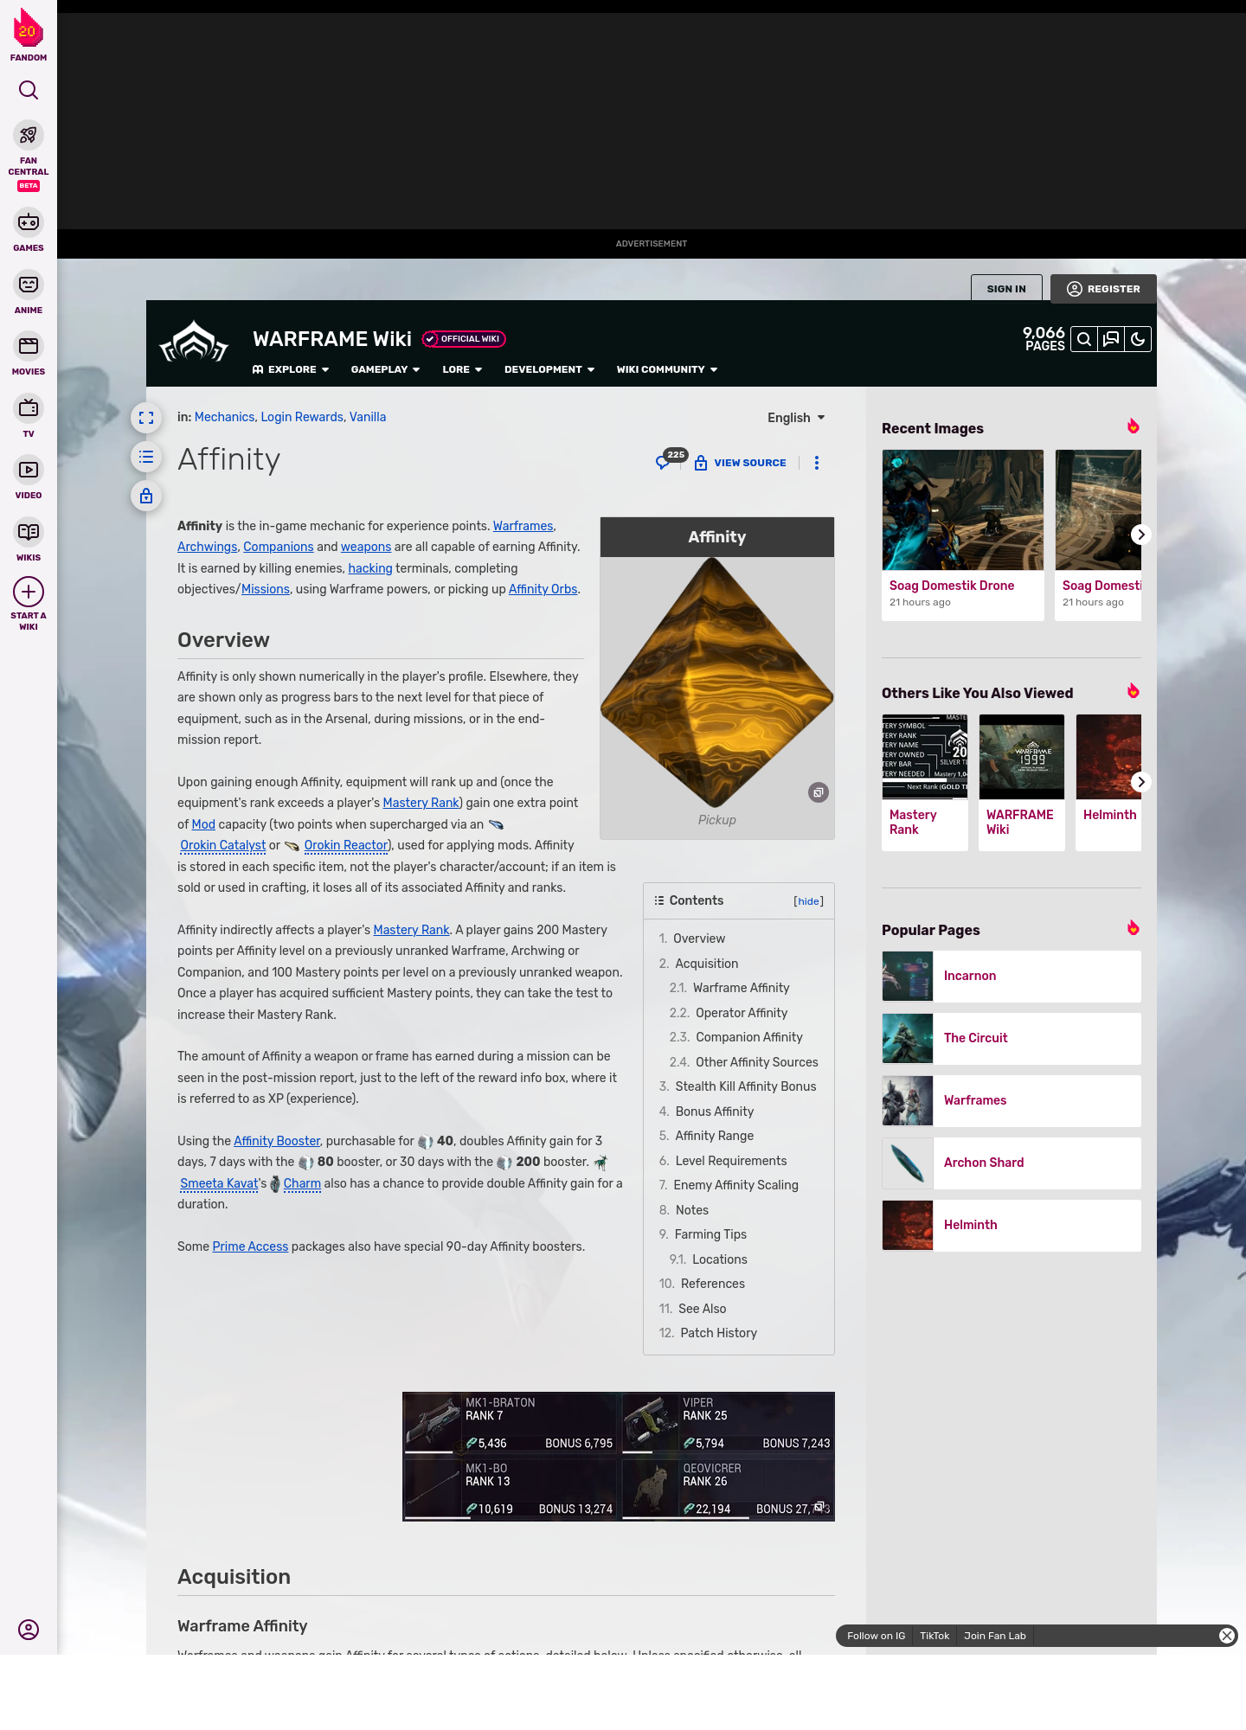The height and width of the screenshot is (1730, 1246).
Task: Advance Others Like You Also Viewed carousel
Action: tap(1140, 782)
